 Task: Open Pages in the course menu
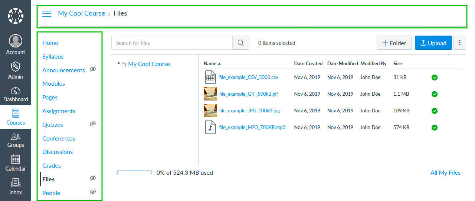(50, 97)
